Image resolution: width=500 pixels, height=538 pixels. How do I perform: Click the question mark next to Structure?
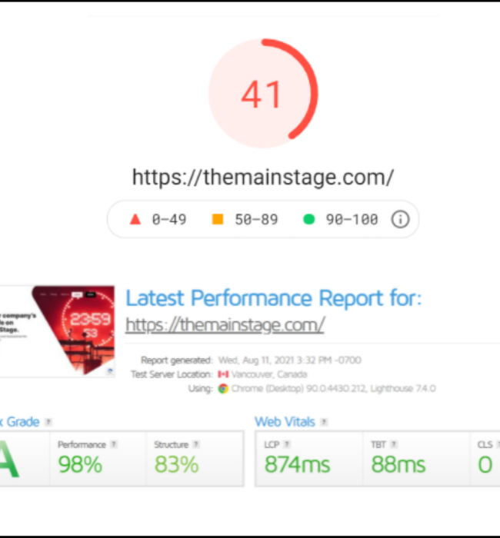tap(195, 444)
